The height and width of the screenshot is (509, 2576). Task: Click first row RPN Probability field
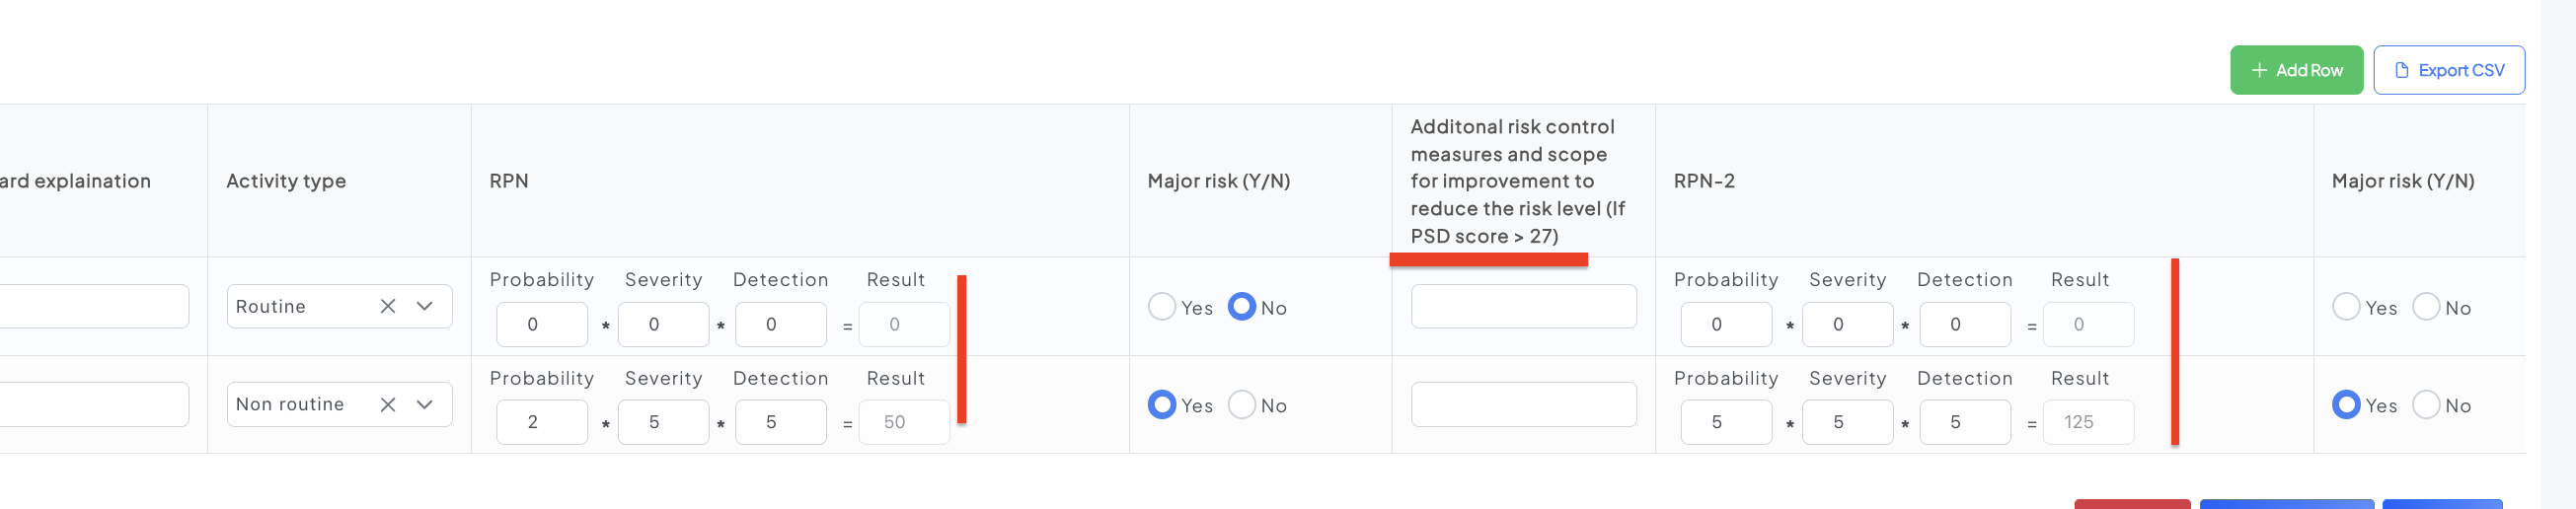541,324
